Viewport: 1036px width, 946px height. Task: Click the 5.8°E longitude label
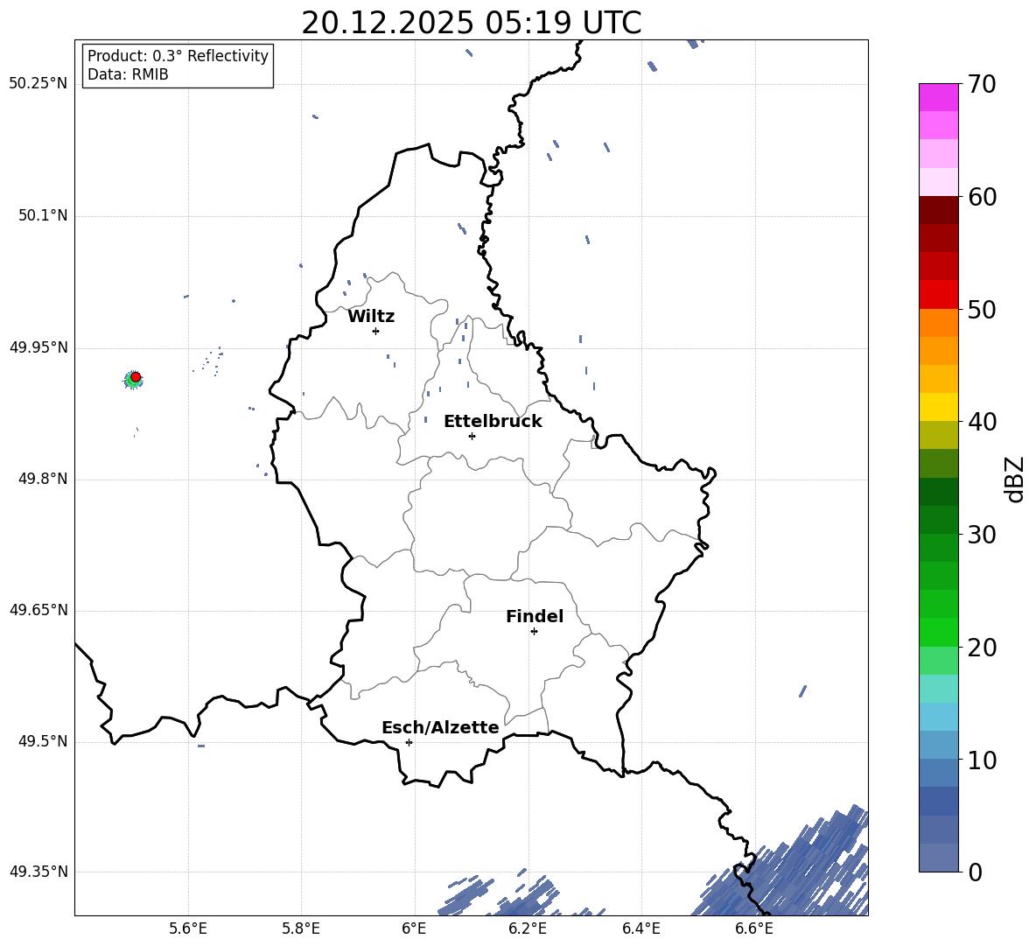tap(301, 929)
